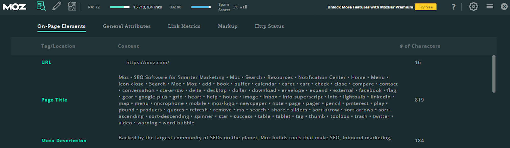Click the 819 character count
The height and width of the screenshot is (148, 510).
[x=419, y=100]
